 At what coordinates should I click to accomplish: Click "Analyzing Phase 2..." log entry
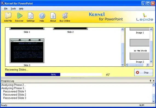pyautogui.click(x=13, y=85)
